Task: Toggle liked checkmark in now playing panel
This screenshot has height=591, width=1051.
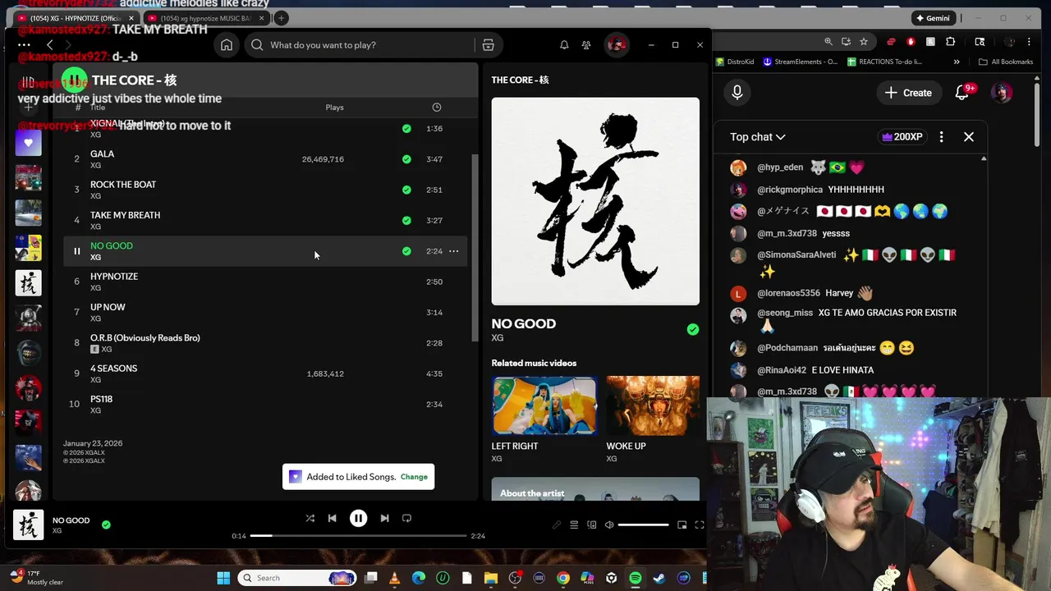Action: click(693, 329)
